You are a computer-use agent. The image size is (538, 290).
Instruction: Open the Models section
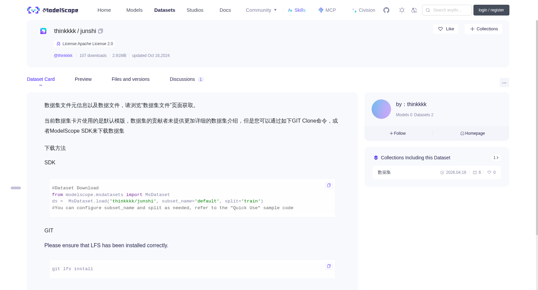(134, 10)
